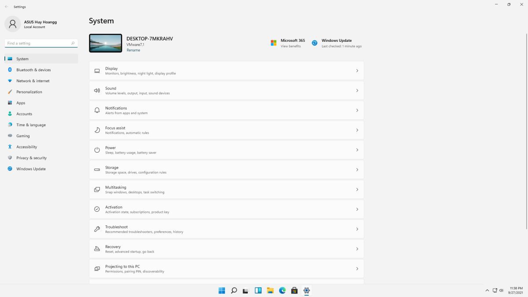Switch to the Apps section
The width and height of the screenshot is (528, 297).
(x=41, y=103)
